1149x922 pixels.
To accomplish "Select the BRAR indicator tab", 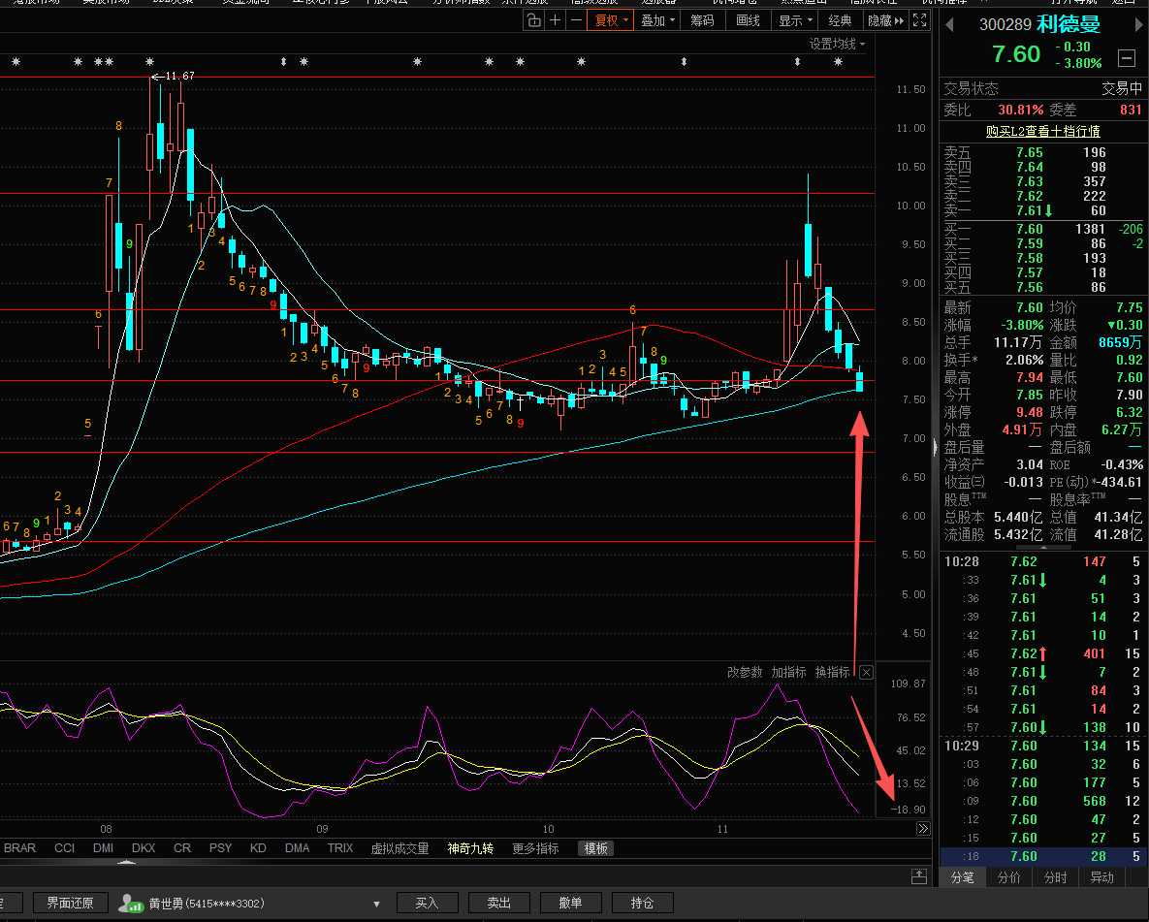I will coord(19,848).
